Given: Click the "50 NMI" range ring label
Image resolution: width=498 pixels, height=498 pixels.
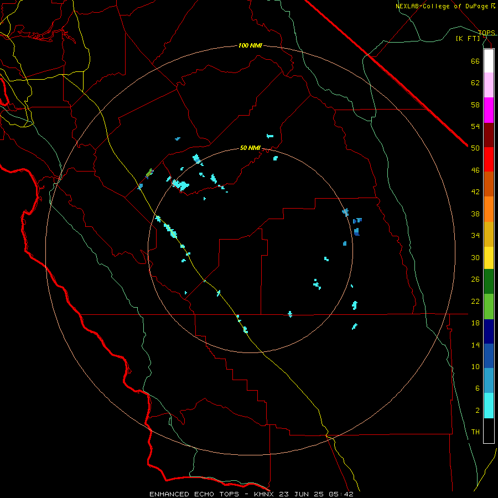Looking at the screenshot, I should click(x=250, y=148).
